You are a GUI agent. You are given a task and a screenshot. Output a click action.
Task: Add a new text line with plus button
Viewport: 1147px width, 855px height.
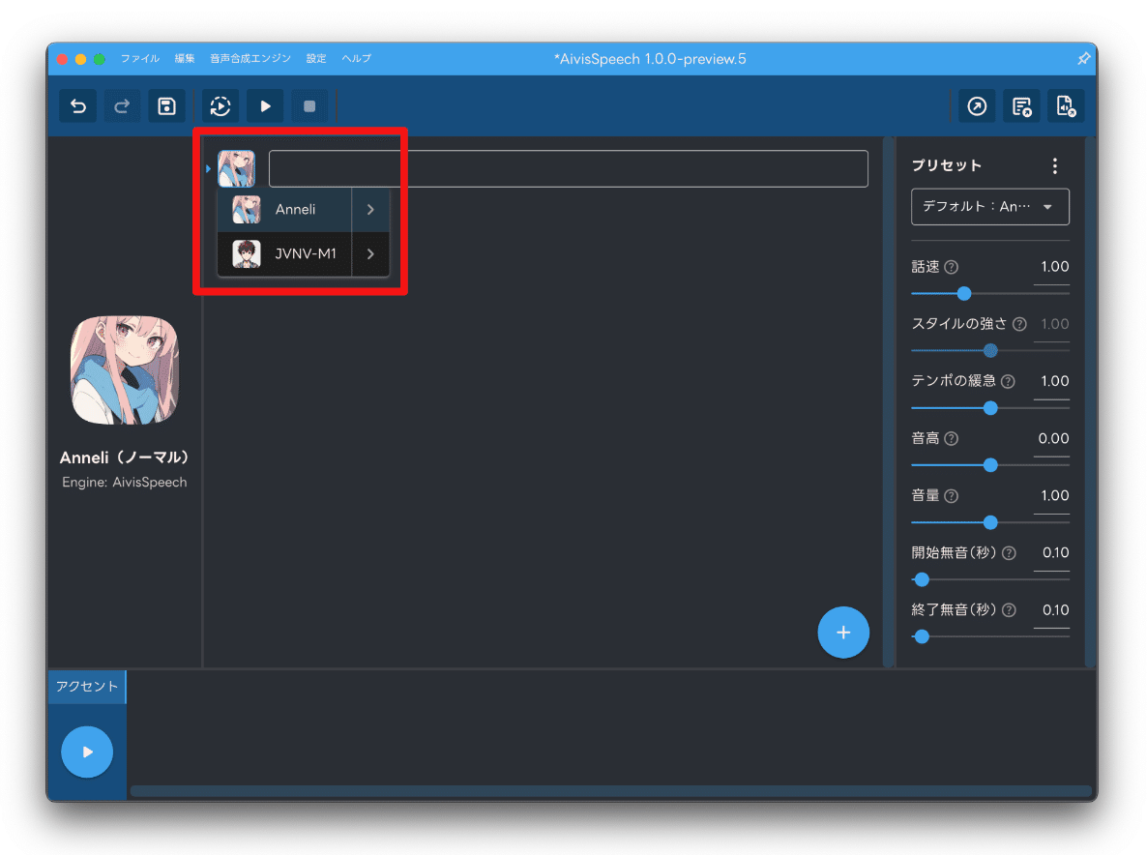tap(843, 633)
